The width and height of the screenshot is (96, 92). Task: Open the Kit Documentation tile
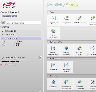point(91,50)
